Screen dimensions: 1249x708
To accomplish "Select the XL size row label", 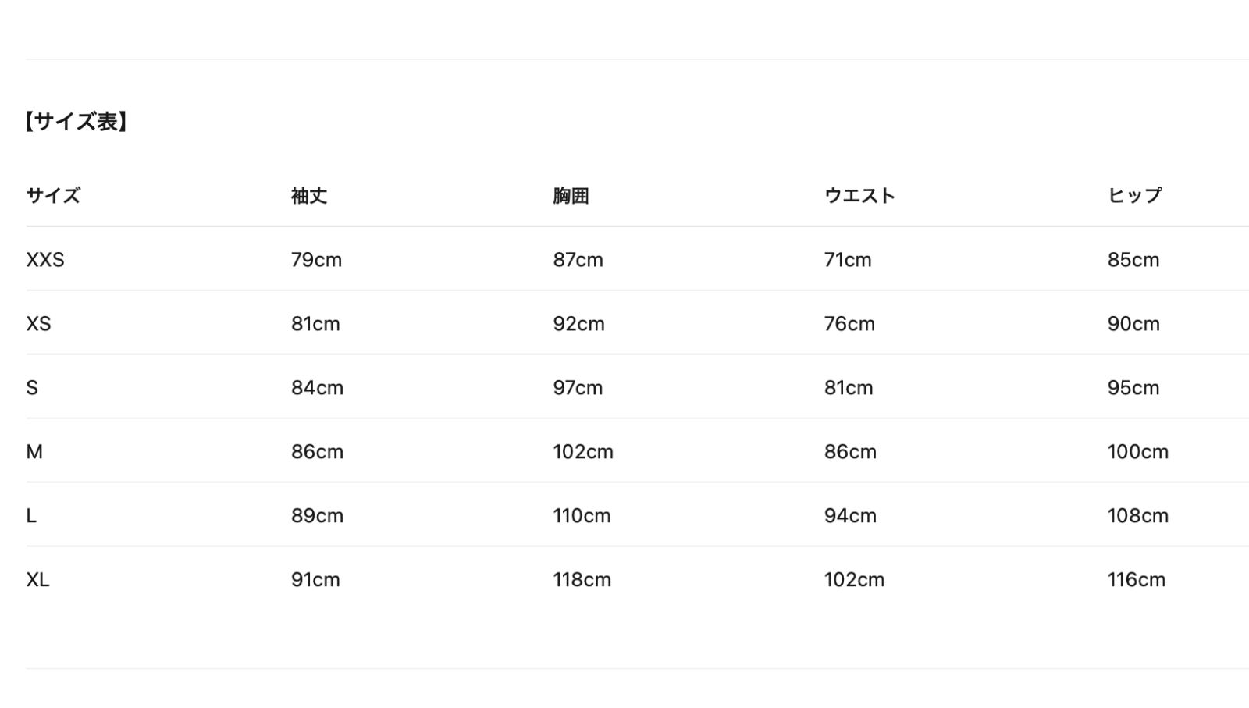I will (x=37, y=580).
